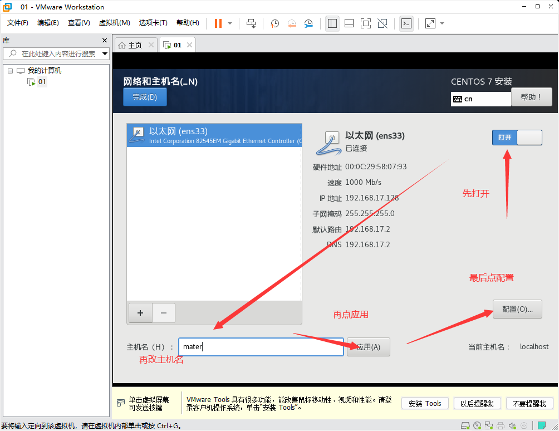Click the hardware address 00:0C:29:58:07:93
The height and width of the screenshot is (431, 559).
376,166
